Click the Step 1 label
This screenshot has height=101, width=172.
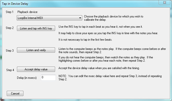[10, 12]
